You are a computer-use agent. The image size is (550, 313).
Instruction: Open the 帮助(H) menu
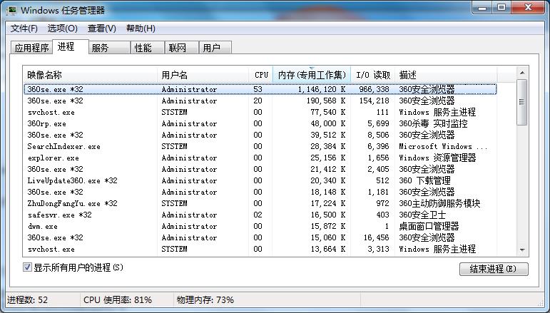click(x=141, y=29)
